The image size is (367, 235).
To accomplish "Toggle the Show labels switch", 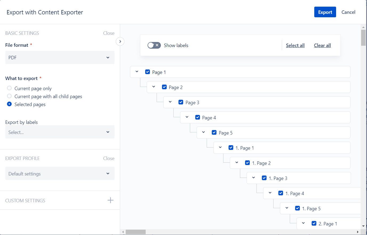I will click(154, 45).
